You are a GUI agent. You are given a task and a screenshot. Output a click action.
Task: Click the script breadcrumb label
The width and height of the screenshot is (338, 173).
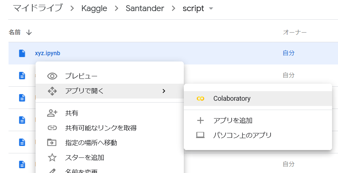click(193, 9)
